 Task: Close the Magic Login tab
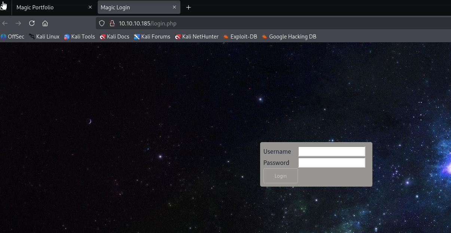click(174, 7)
